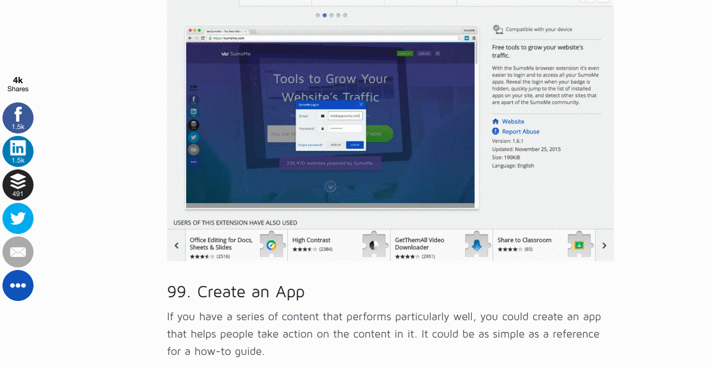Click Share to Classroom rating (65)
Image resolution: width=712 pixels, height=368 pixels.
(x=515, y=249)
